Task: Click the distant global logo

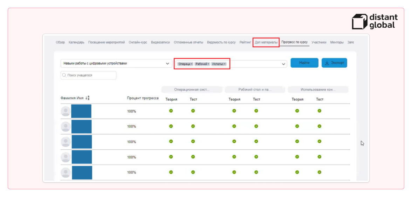Action: click(x=375, y=21)
